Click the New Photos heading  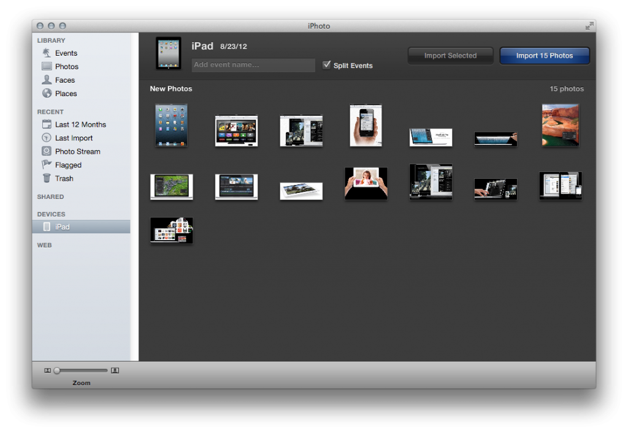(x=171, y=89)
